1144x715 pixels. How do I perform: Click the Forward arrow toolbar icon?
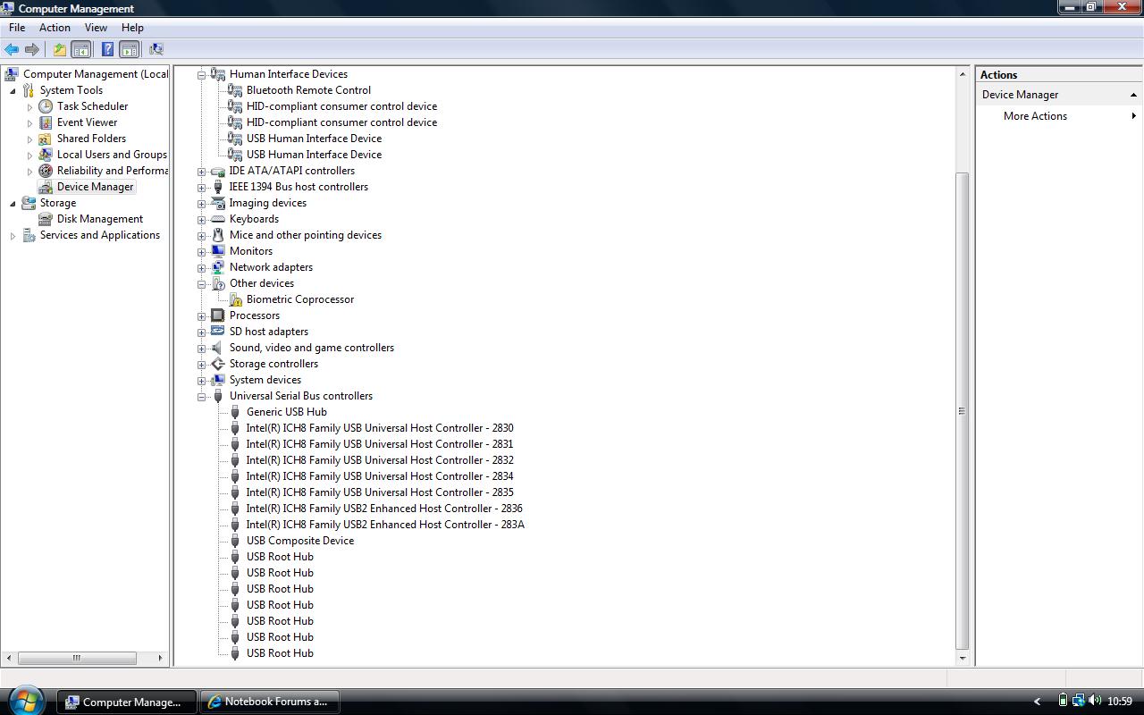click(32, 49)
